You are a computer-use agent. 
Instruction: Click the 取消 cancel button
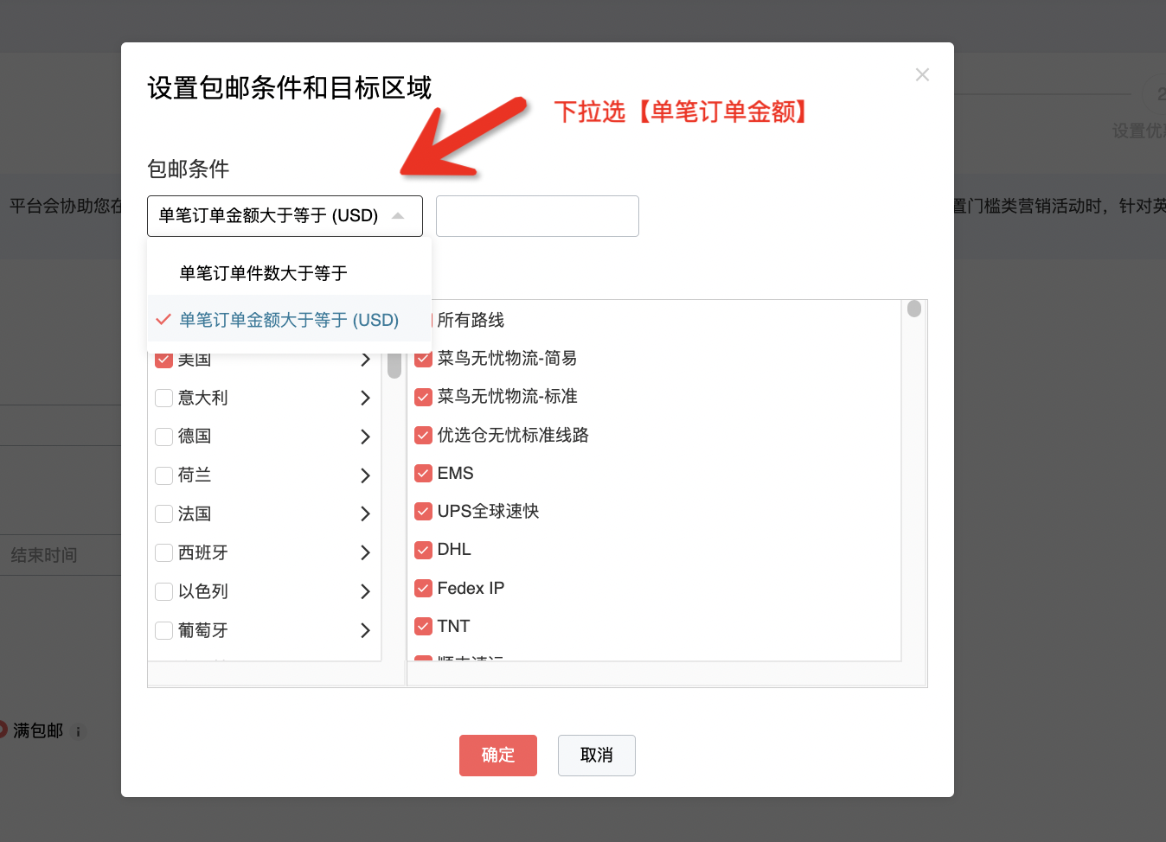(x=596, y=755)
